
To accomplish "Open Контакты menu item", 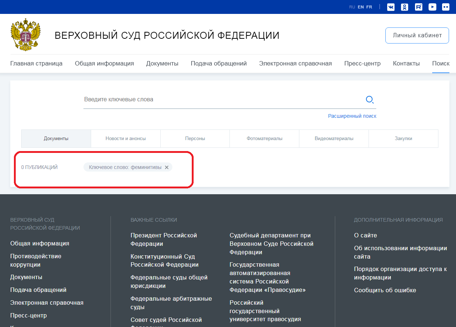I will pos(406,63).
